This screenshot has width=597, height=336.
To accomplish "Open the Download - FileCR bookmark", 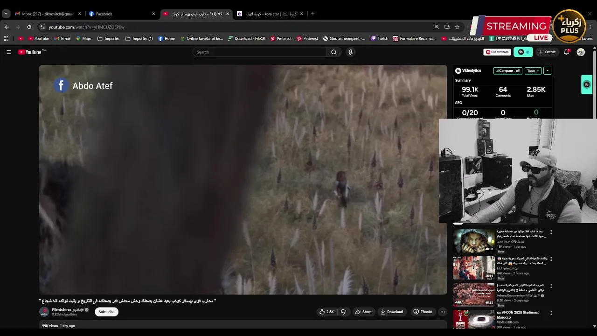I will (x=247, y=39).
